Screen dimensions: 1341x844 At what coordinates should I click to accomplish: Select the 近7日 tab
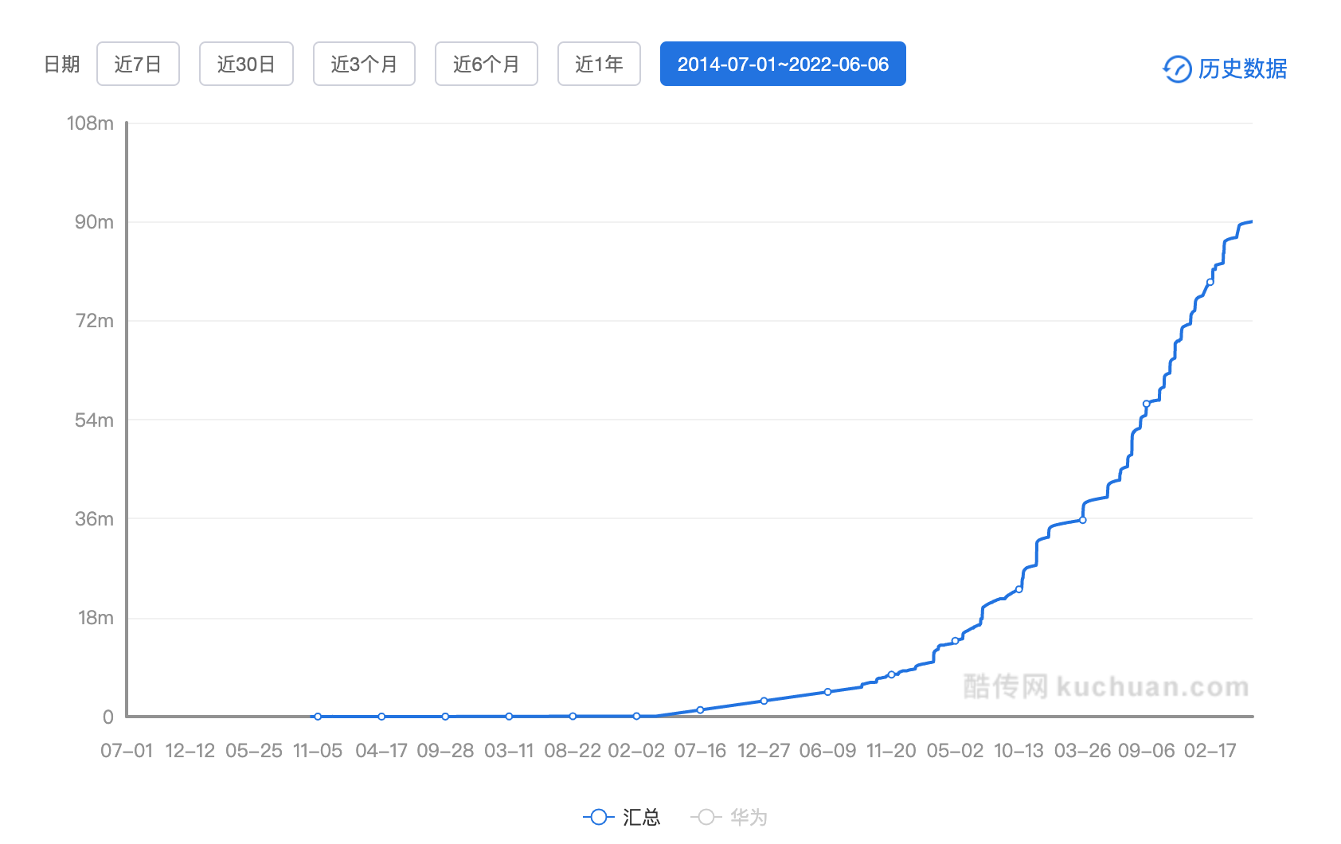[x=138, y=64]
